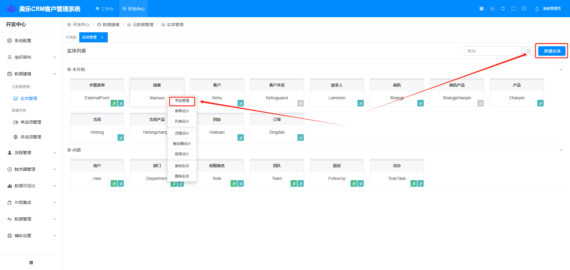The image size is (570, 270).
Task: Collapse the 未分组 group section
Action: [x=561, y=70]
